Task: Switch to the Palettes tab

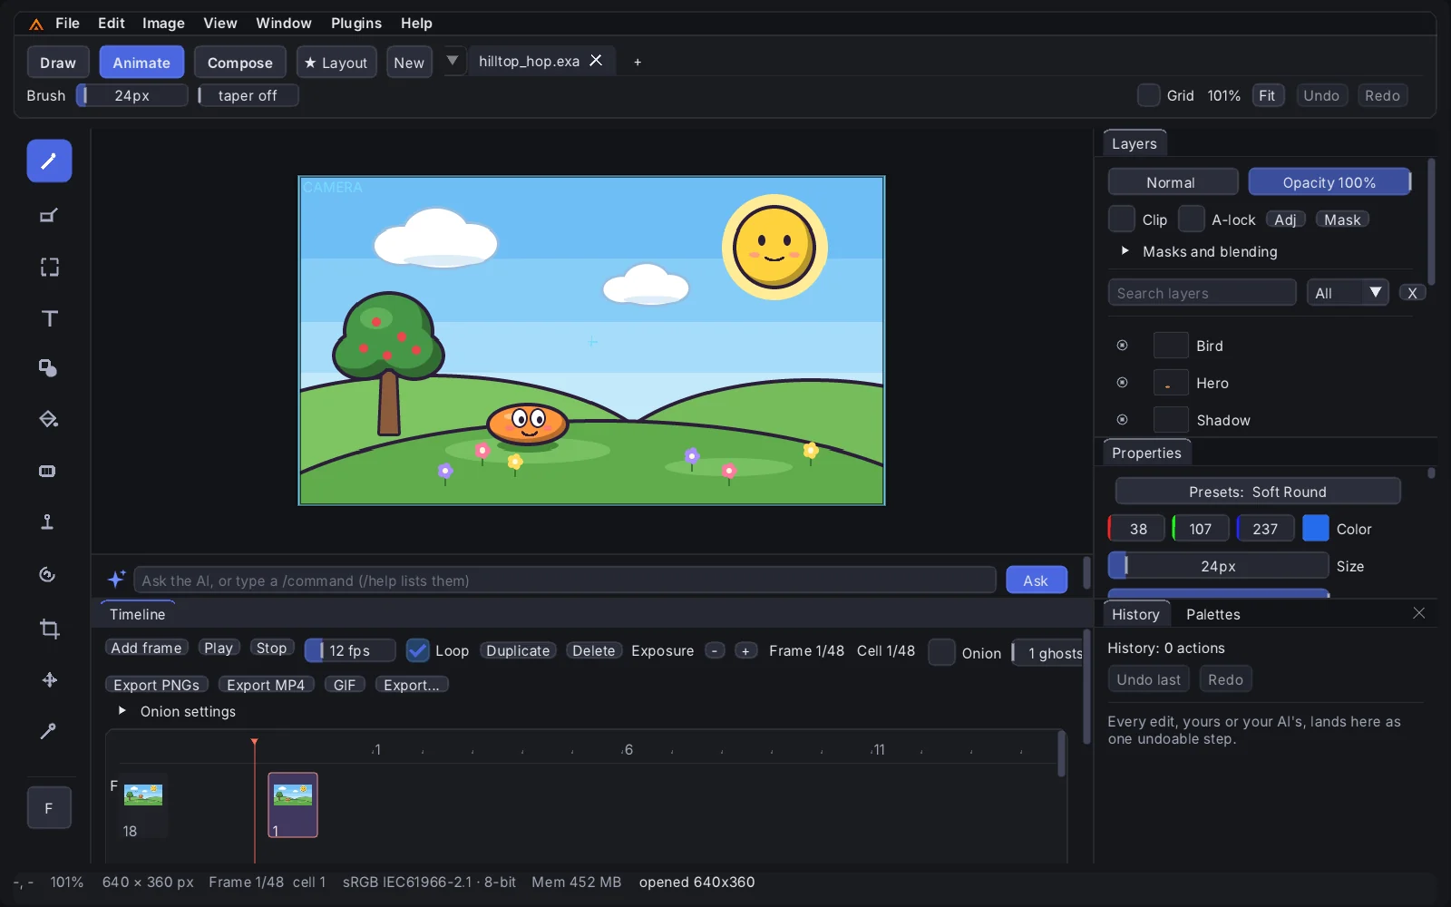Action: [x=1212, y=614]
